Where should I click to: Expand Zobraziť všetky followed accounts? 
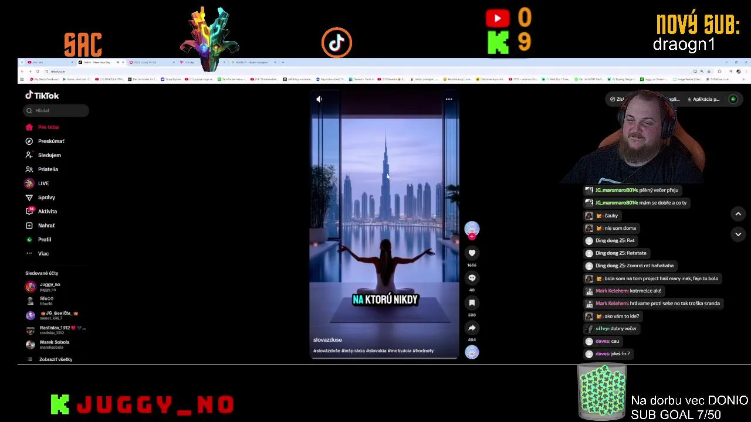50,359
